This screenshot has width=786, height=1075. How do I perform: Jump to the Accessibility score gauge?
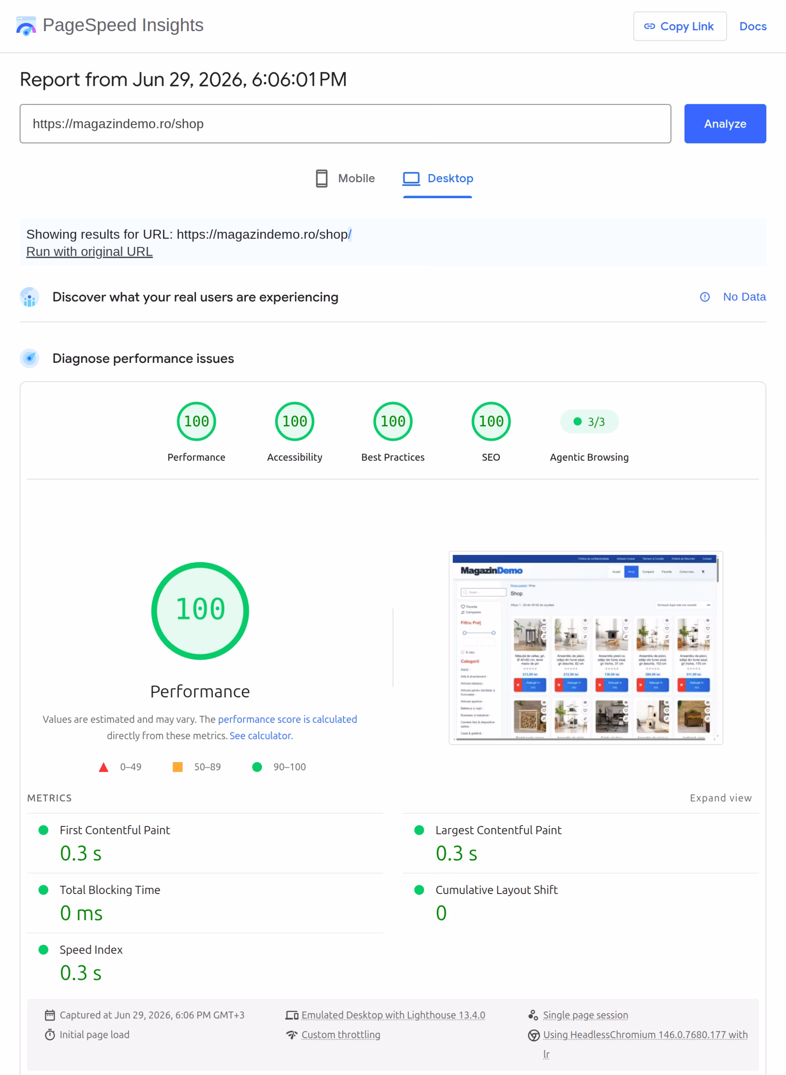[294, 422]
